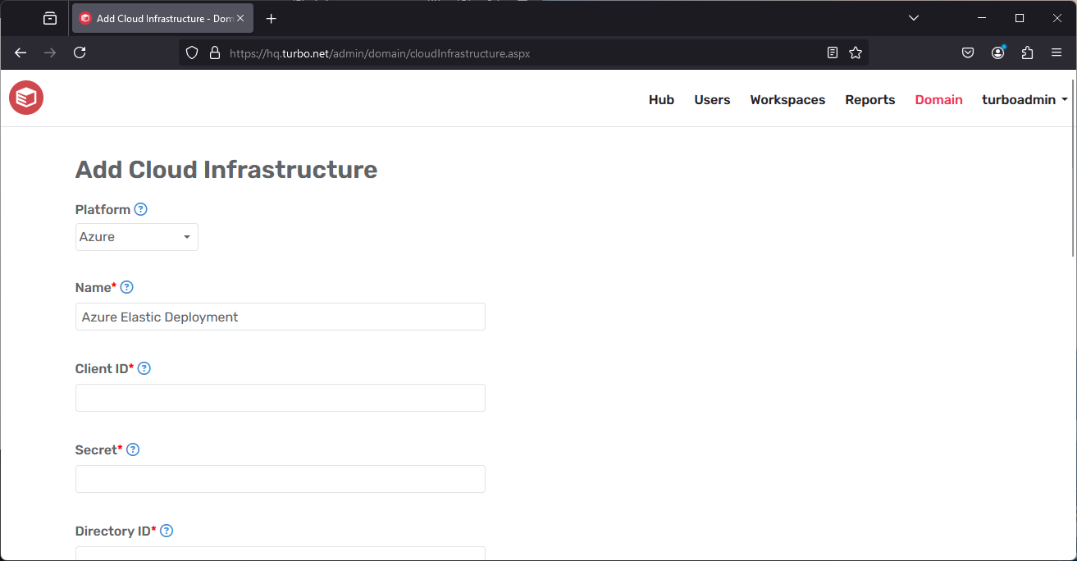Open the tracking protection shield icon

point(191,52)
